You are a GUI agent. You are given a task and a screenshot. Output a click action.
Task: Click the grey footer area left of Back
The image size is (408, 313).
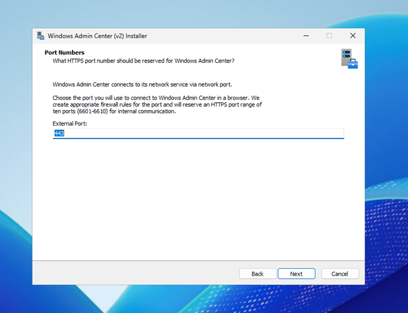click(132, 273)
